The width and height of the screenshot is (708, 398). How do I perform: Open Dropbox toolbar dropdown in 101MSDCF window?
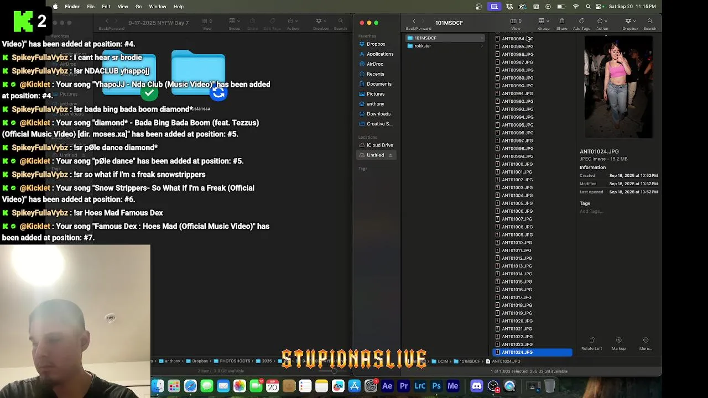tap(630, 23)
